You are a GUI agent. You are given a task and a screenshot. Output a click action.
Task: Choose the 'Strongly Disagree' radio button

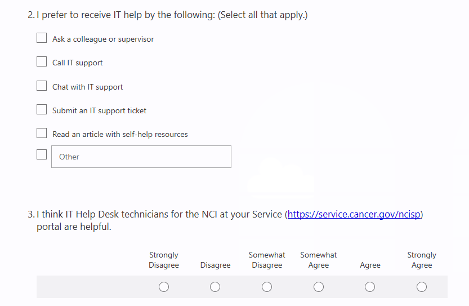[164, 287]
